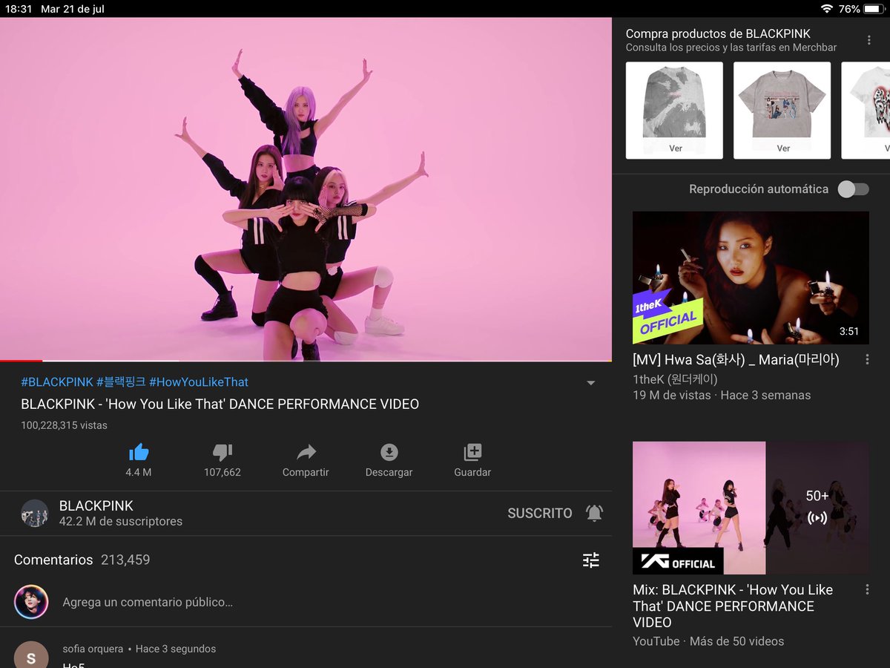Open options menu for the Mix playlist
This screenshot has height=668, width=890.
[867, 590]
